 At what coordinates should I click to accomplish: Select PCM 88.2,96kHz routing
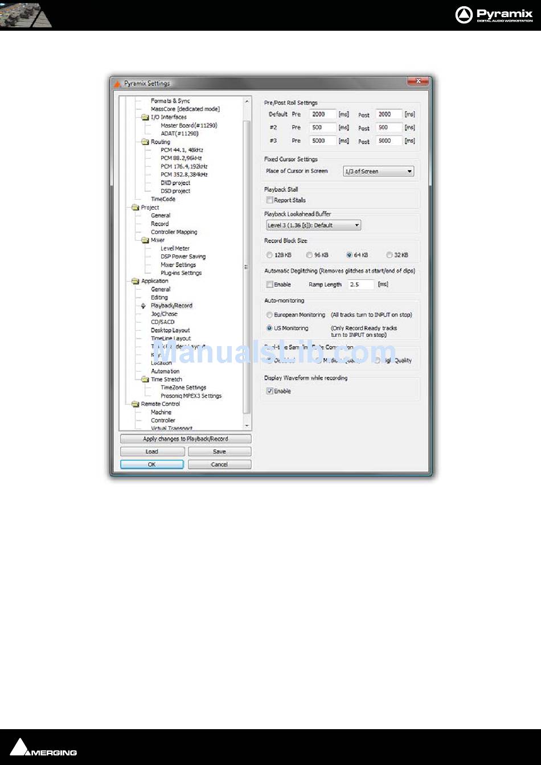181,158
